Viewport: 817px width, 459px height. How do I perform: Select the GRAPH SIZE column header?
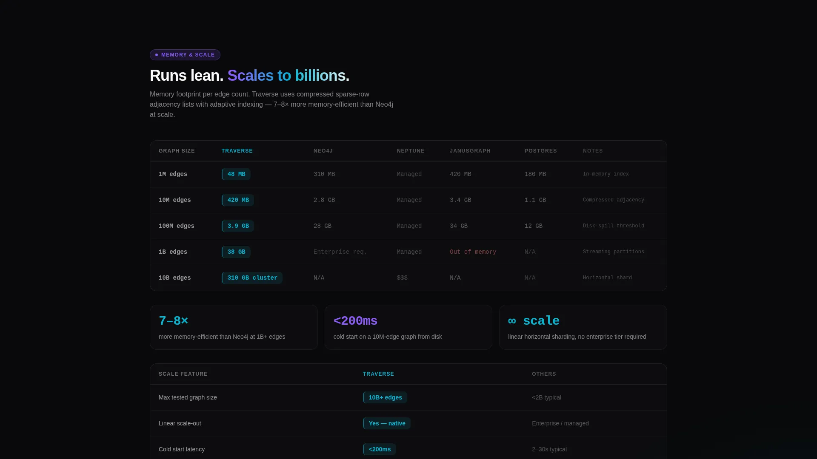[177, 151]
